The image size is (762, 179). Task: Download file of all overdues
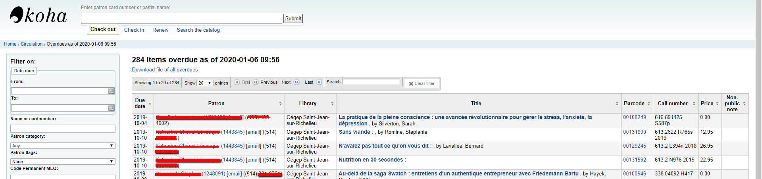165,70
